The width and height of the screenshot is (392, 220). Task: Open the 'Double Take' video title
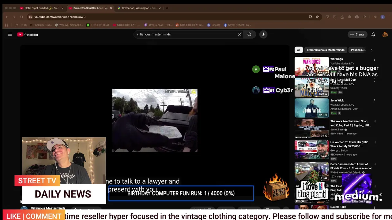coord(338,207)
